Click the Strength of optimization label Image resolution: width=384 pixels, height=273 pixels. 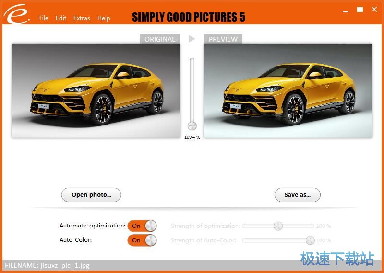point(205,226)
